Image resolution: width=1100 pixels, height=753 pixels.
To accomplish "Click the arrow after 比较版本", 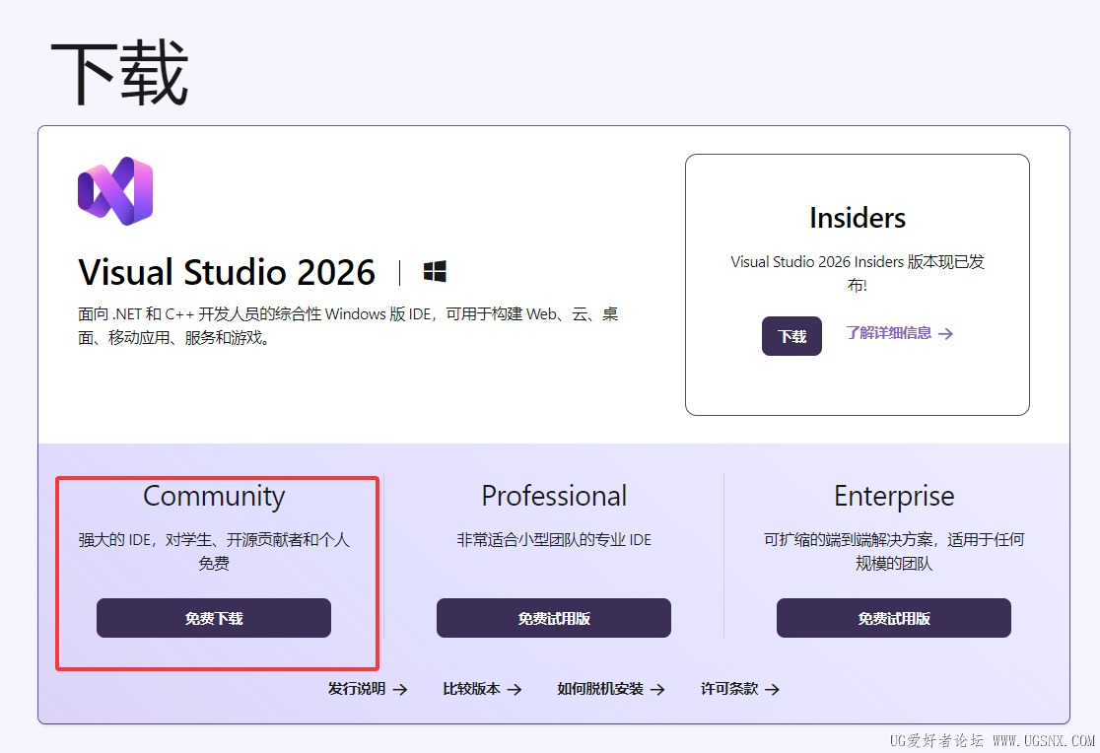I will coord(515,690).
